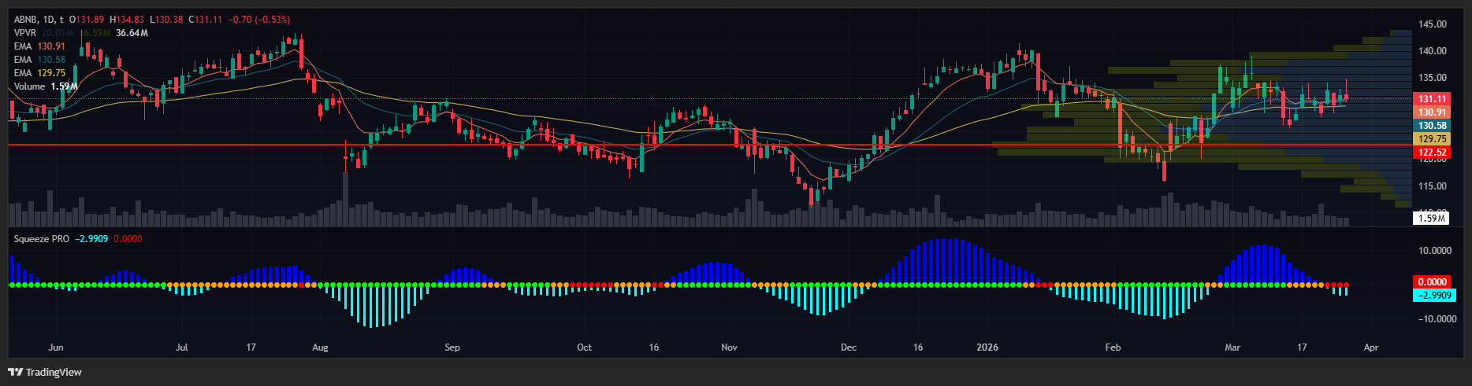Select the ABNB symbol label
This screenshot has width=1472, height=386.
coord(27,20)
